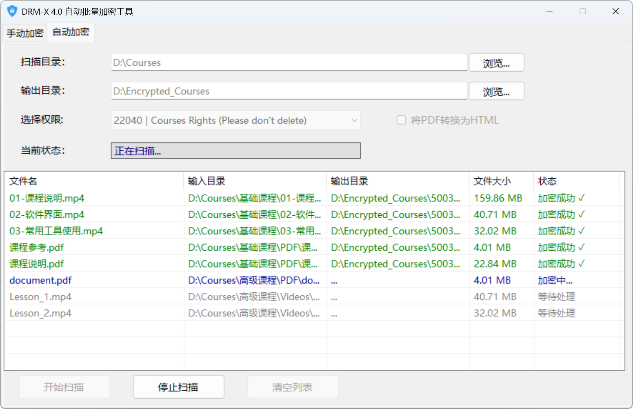
Task: Click the DRM-X shield app icon
Action: click(x=12, y=11)
